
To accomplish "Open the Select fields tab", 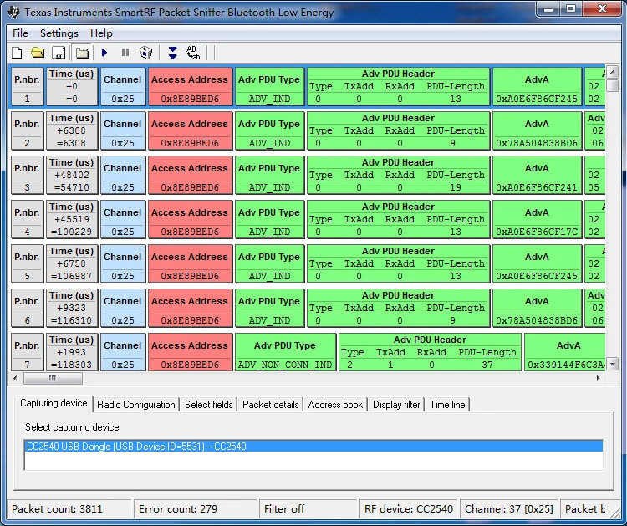I will (x=209, y=405).
